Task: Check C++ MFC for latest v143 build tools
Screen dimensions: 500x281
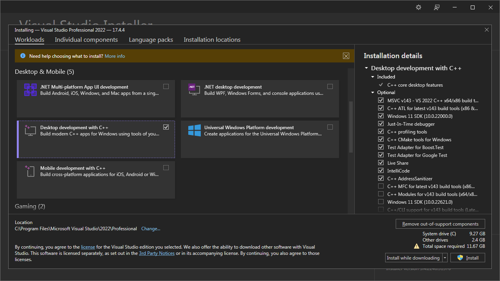Action: [381, 186]
